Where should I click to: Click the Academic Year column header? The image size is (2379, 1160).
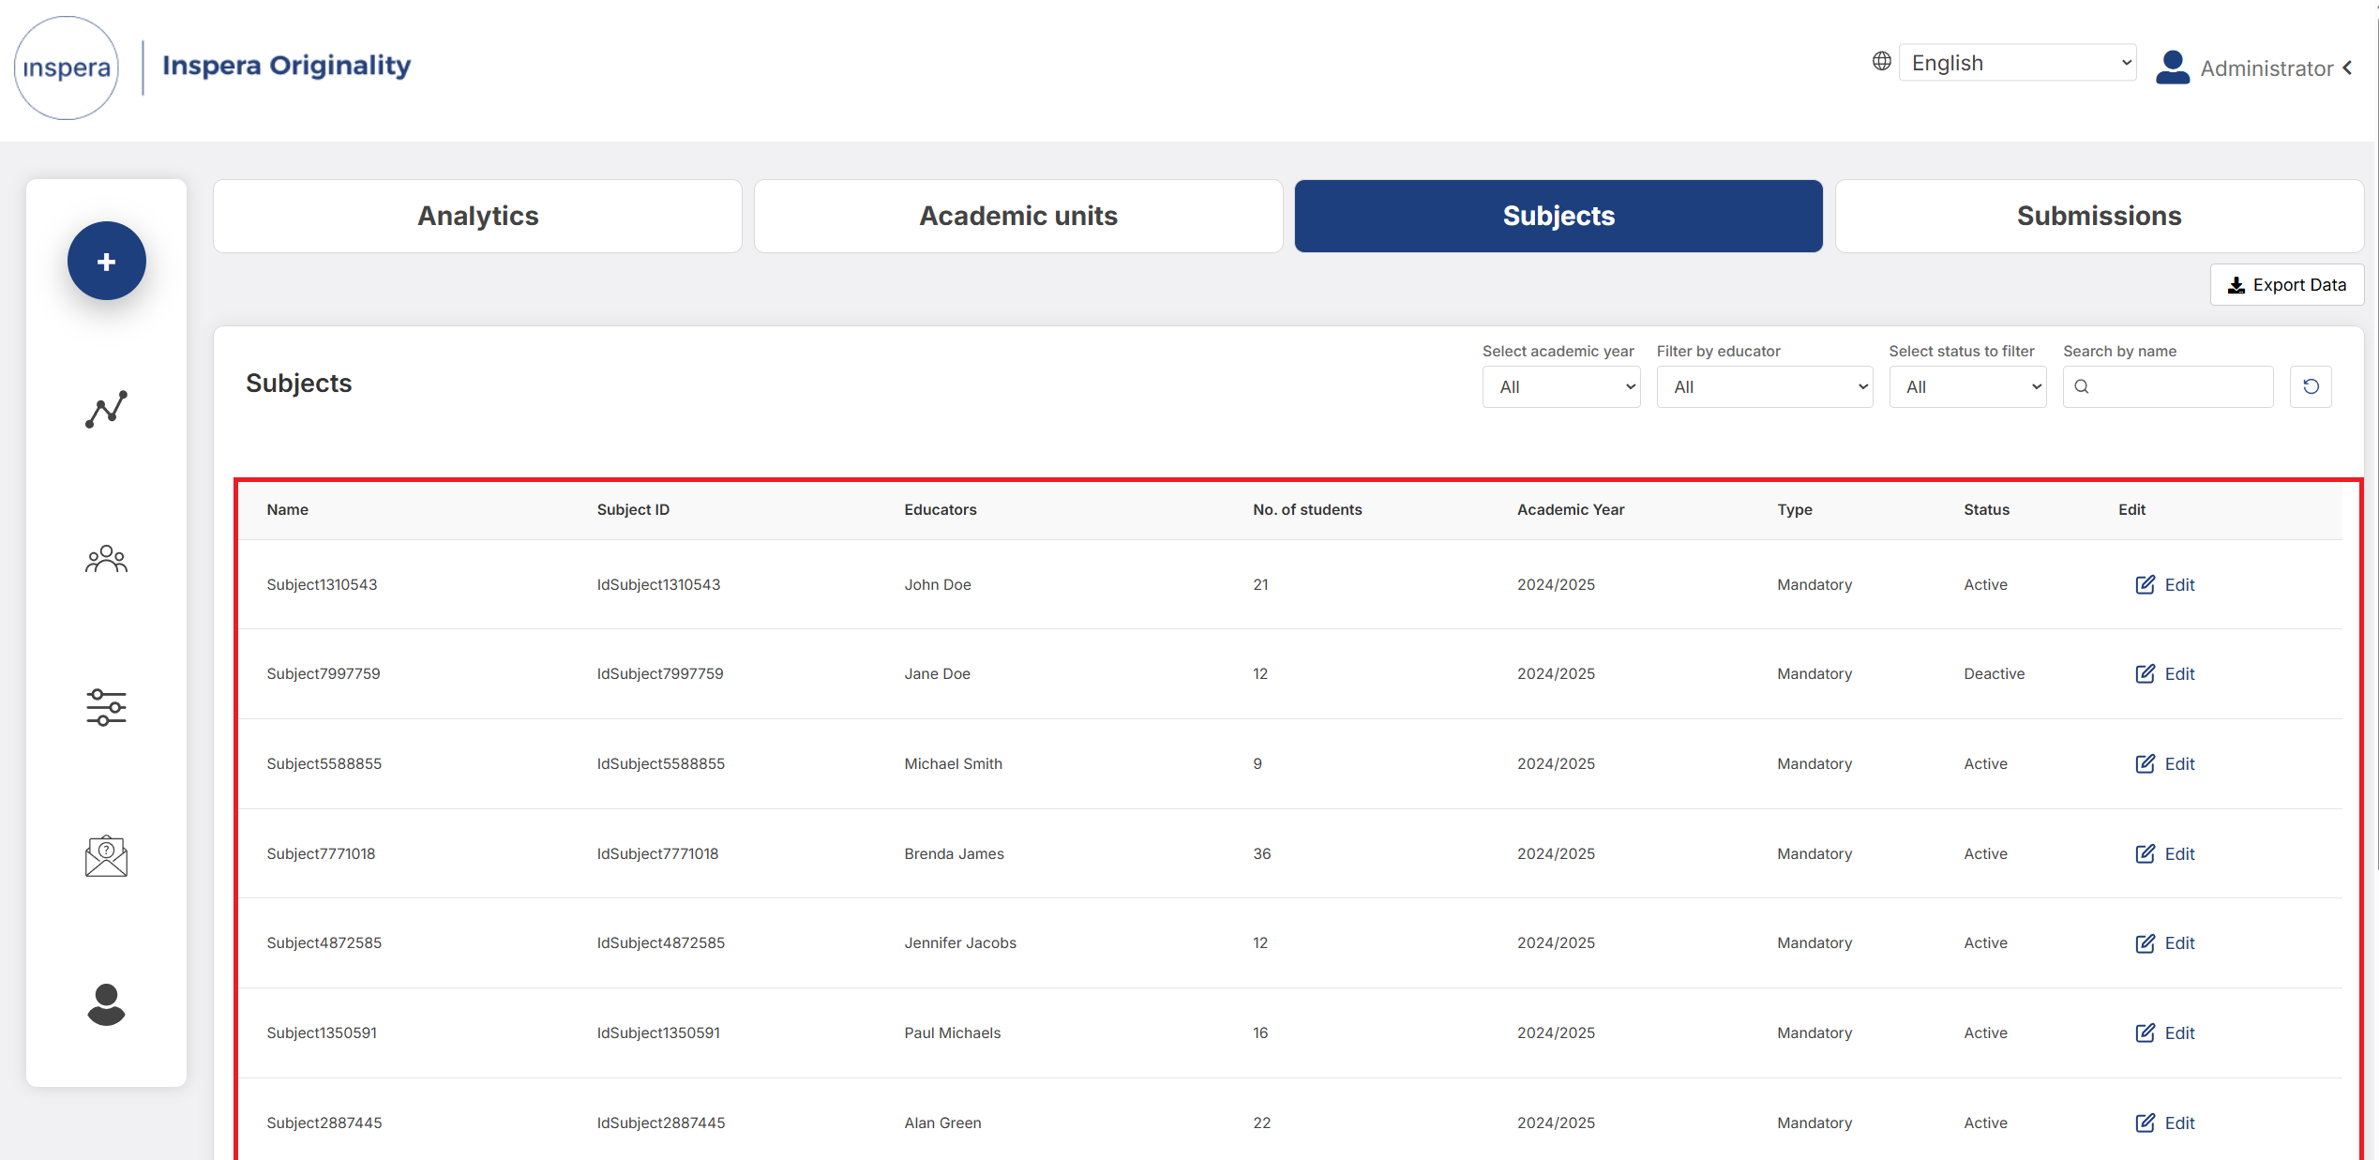(x=1571, y=509)
